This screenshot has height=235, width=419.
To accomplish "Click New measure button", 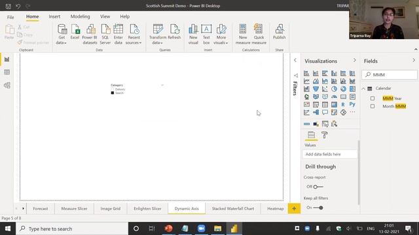I will (x=243, y=34).
